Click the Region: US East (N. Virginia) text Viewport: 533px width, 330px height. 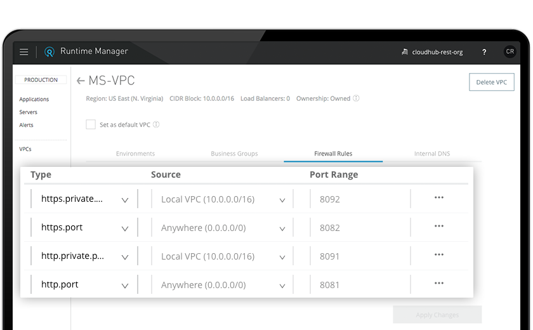(x=124, y=98)
